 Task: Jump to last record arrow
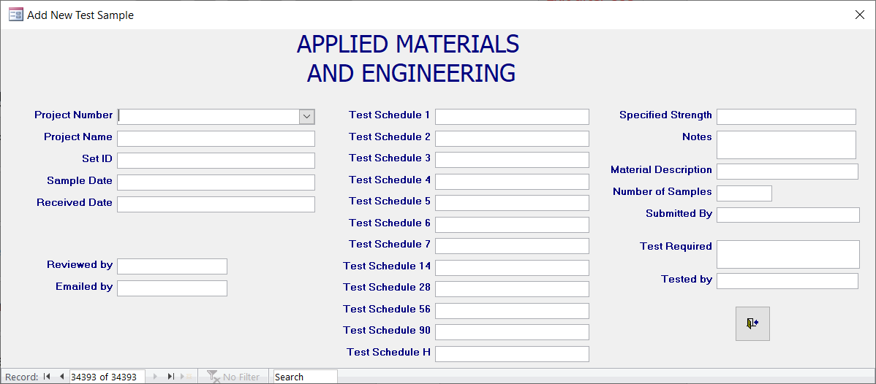point(170,377)
